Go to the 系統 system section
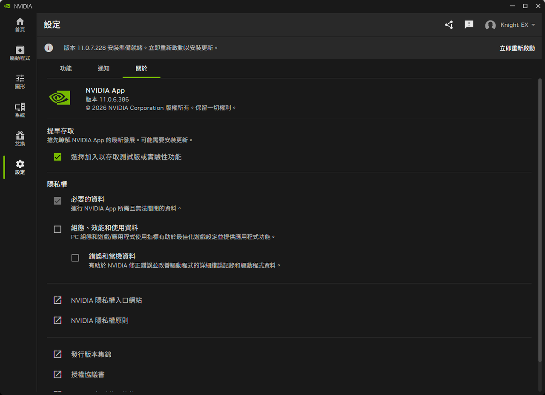The image size is (545, 395). tap(20, 109)
